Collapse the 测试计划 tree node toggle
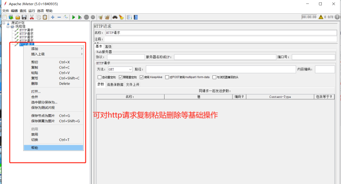Image resolution: width=341 pixels, height=184 pixels. (x=4, y=23)
